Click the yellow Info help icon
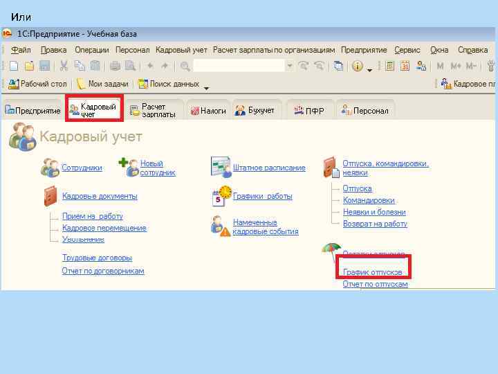This screenshot has width=498, height=374. click(358, 66)
